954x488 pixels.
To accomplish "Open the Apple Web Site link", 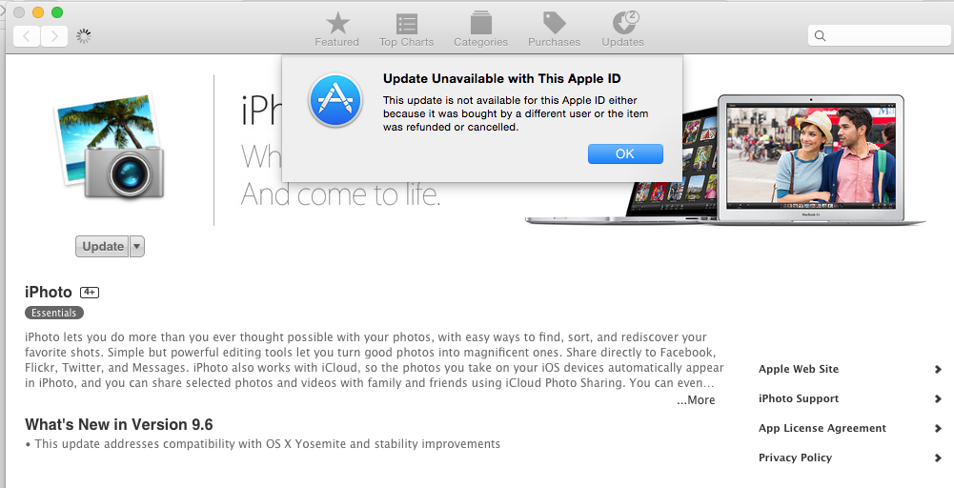I will (799, 369).
